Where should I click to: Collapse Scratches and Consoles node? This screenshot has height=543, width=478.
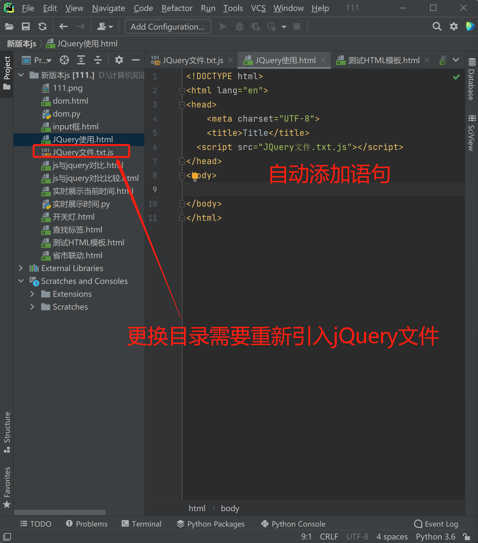pos(21,281)
